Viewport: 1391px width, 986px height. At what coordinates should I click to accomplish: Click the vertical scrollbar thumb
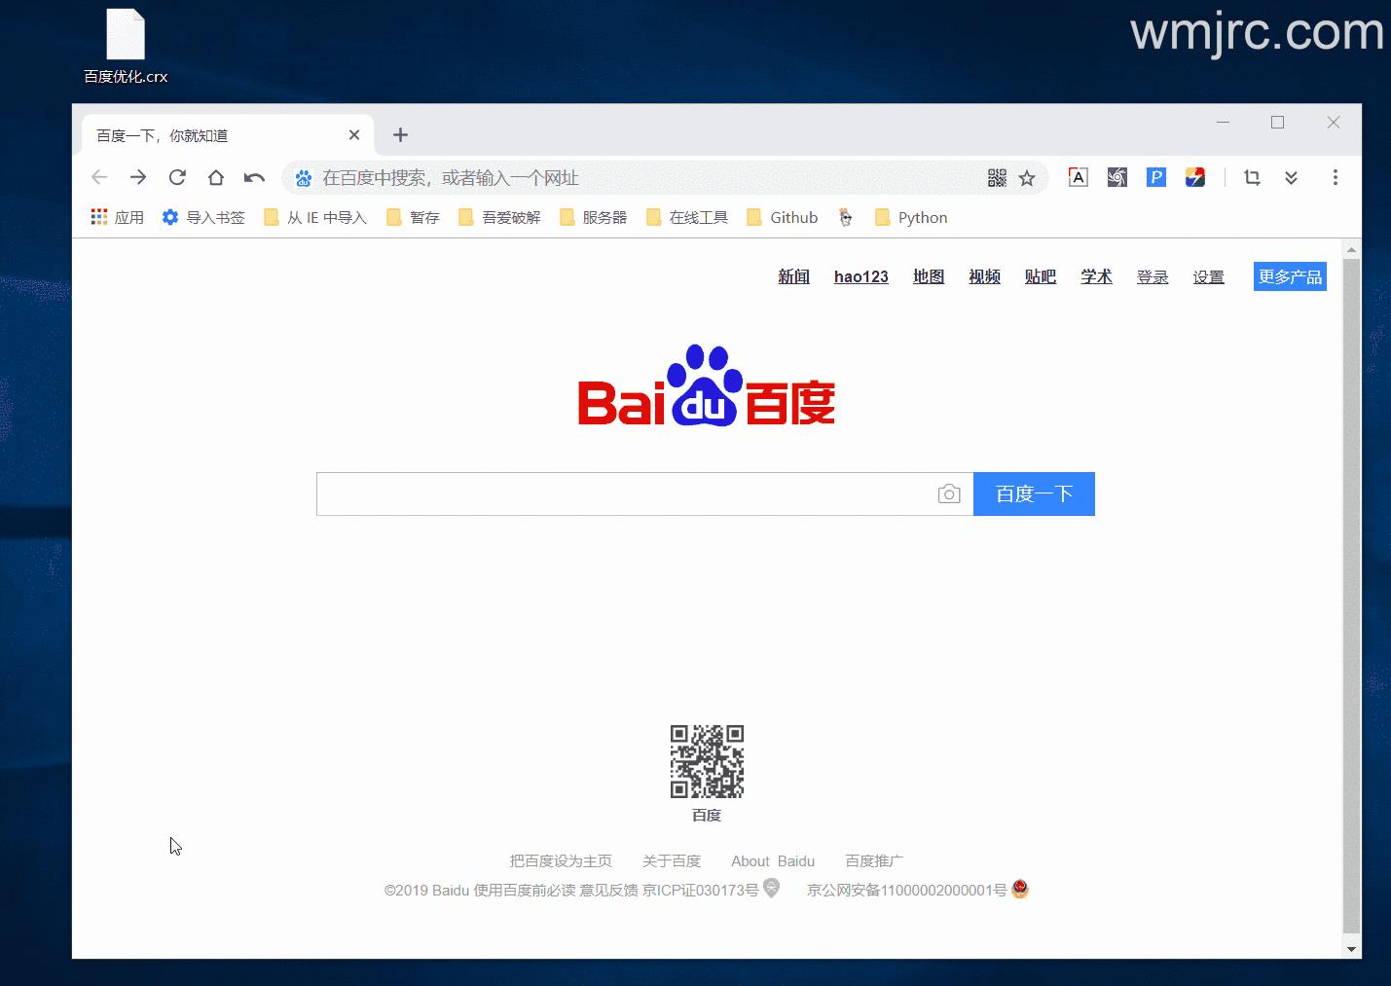pos(1351,595)
